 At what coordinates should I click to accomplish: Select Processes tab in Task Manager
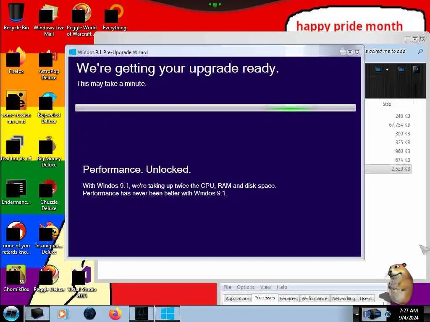(265, 298)
